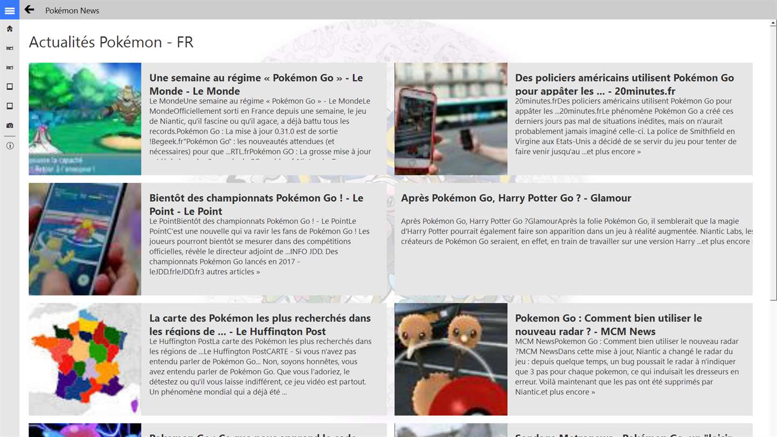777x437 pixels.
Task: Click the scrollbar up arrow
Action: [x=773, y=23]
